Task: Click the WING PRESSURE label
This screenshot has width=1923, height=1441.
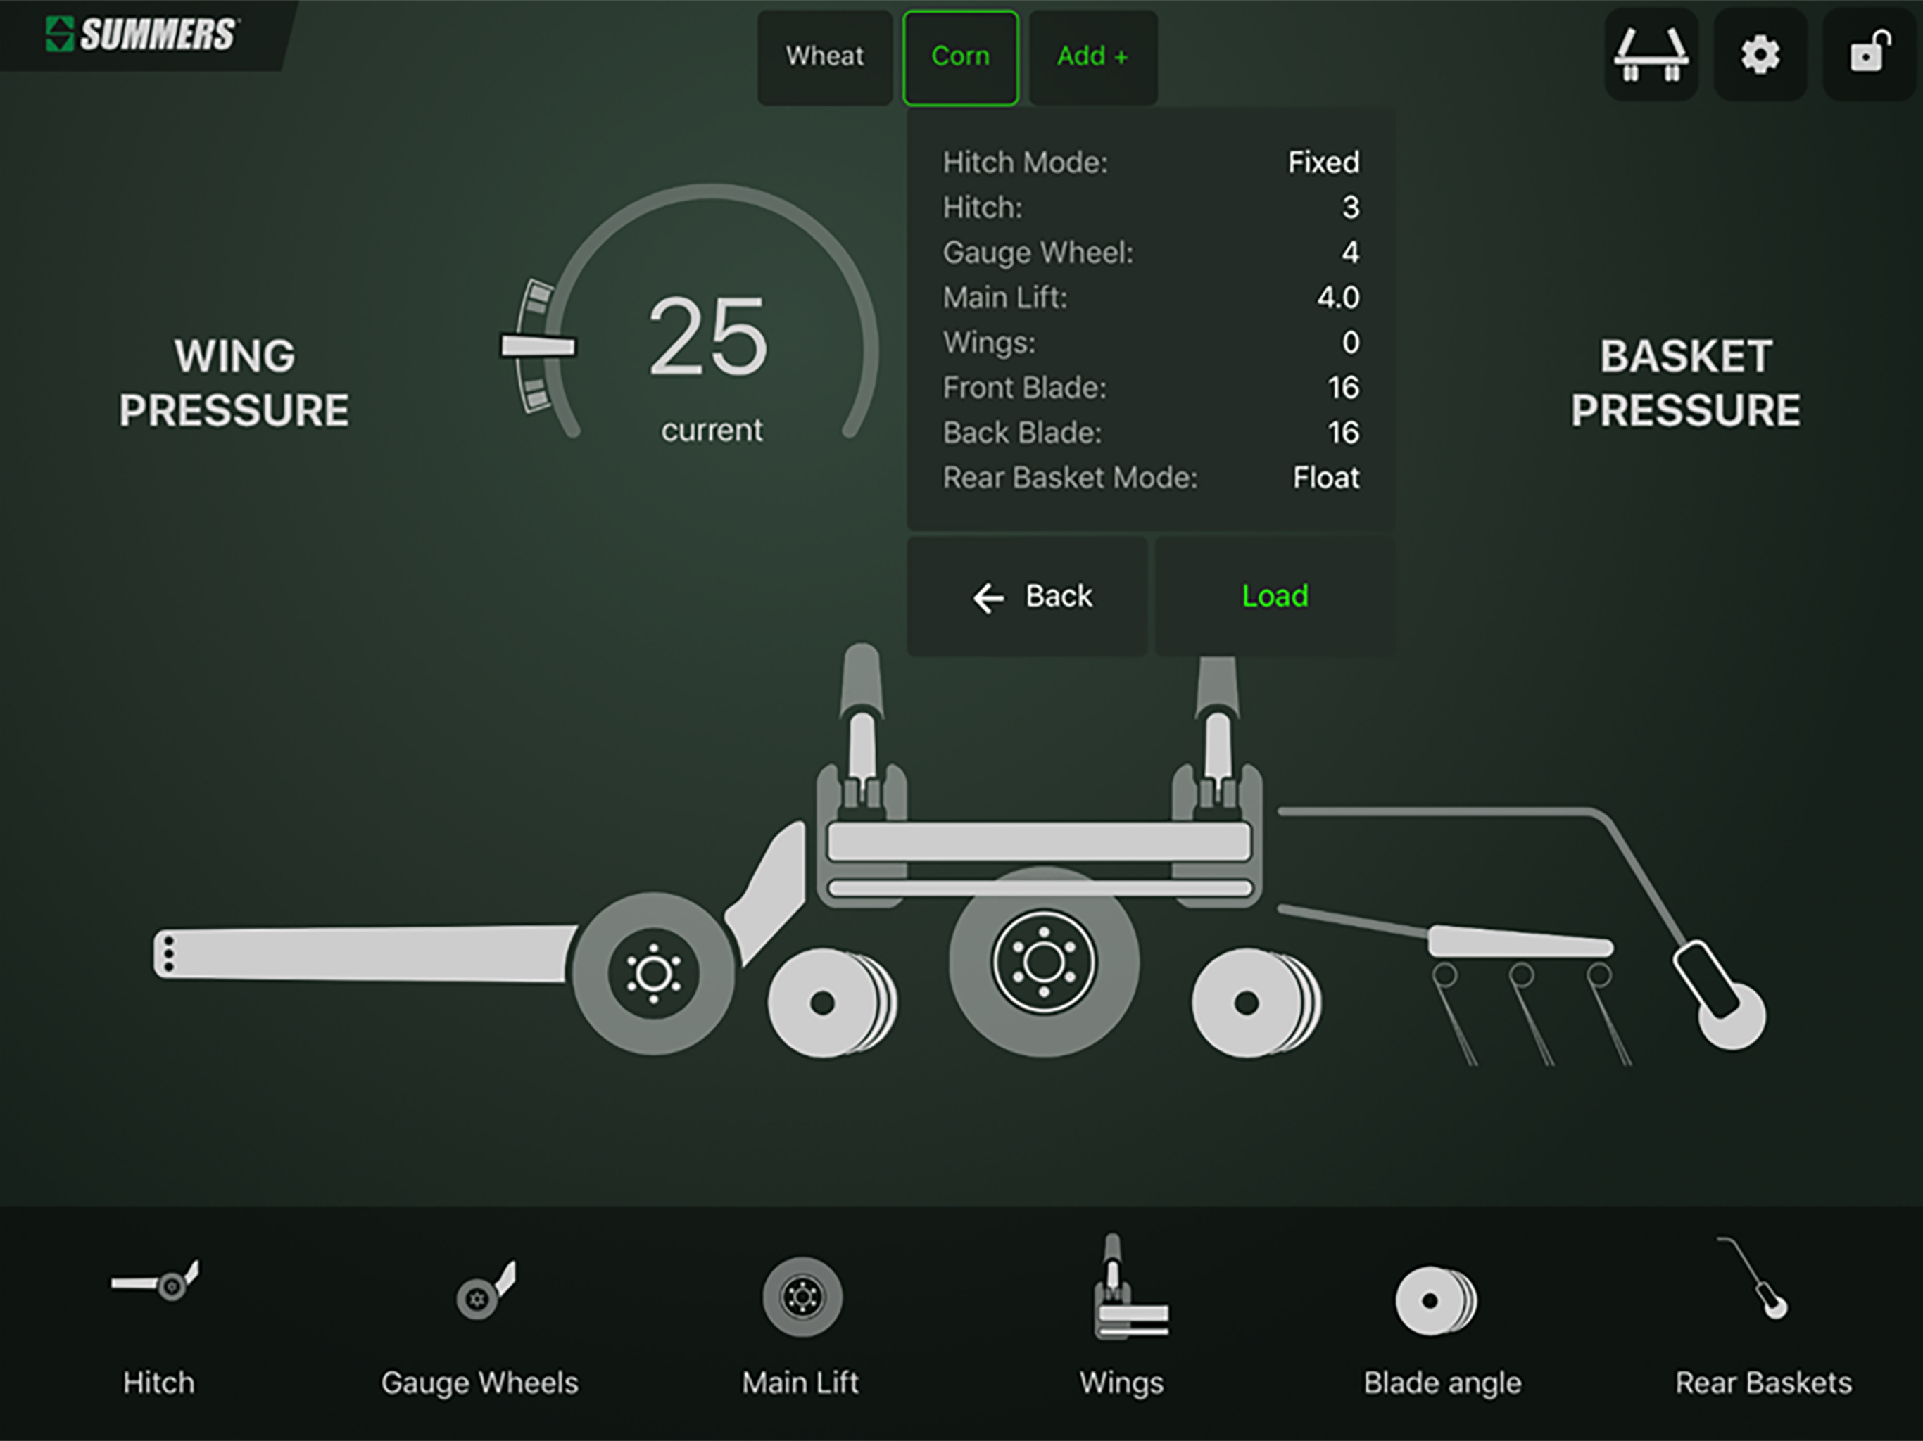Action: pyautogui.click(x=234, y=383)
